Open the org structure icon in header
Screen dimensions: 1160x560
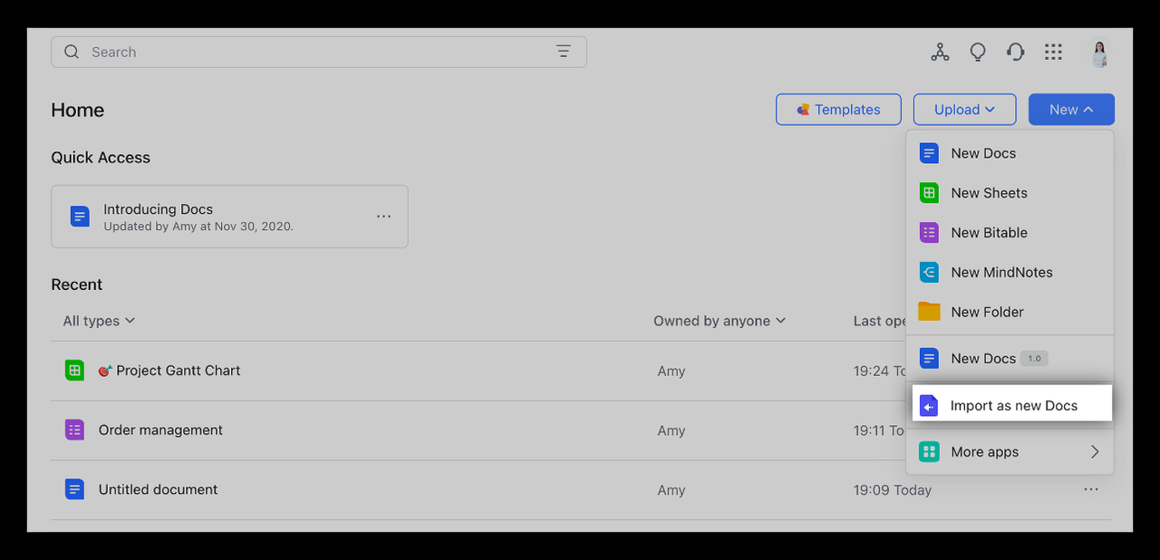pyautogui.click(x=940, y=53)
